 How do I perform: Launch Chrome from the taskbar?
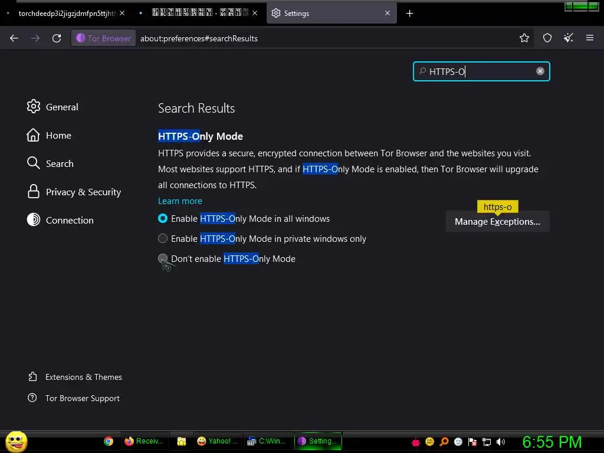click(x=109, y=441)
